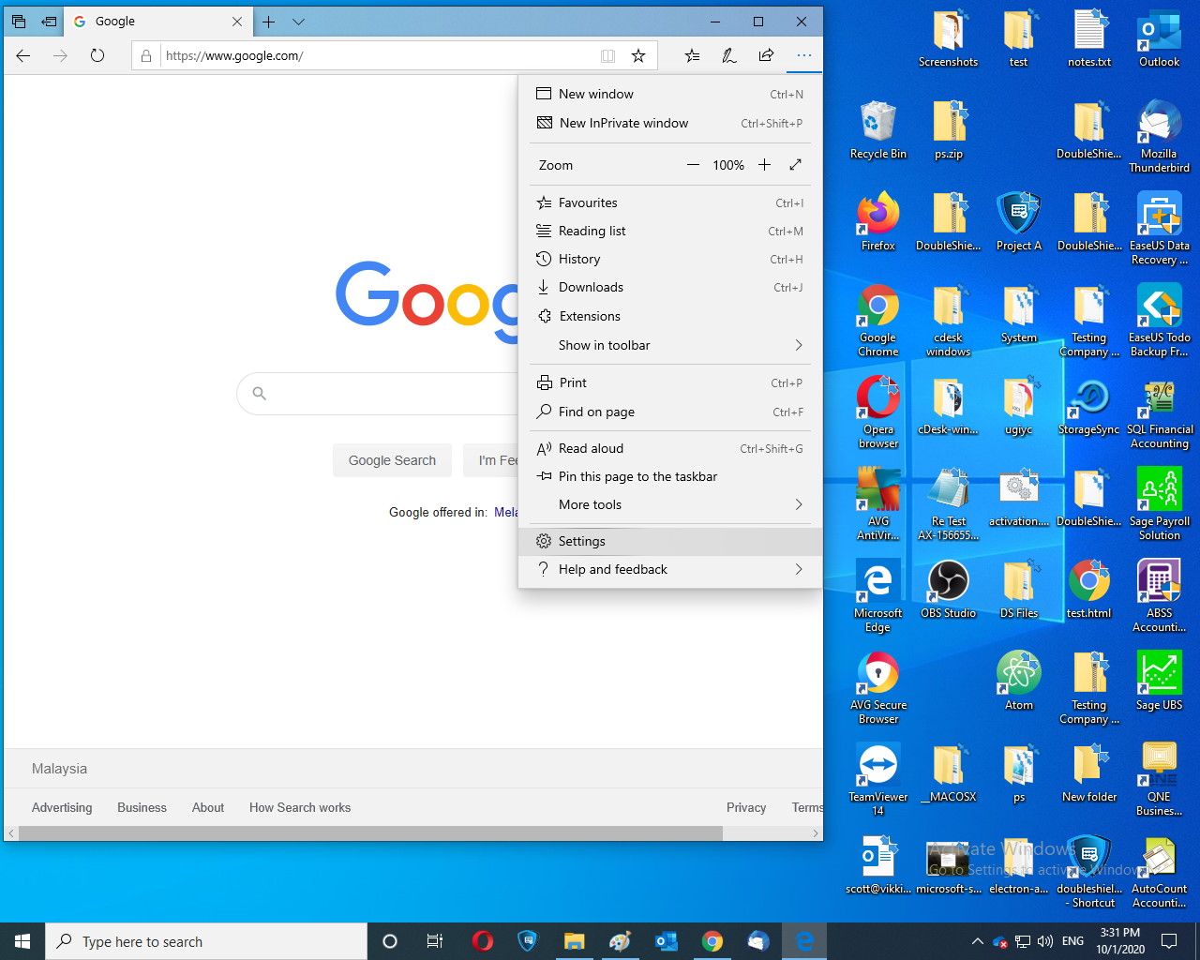Open Action Center notification icon
1200x960 pixels.
pyautogui.click(x=1169, y=941)
